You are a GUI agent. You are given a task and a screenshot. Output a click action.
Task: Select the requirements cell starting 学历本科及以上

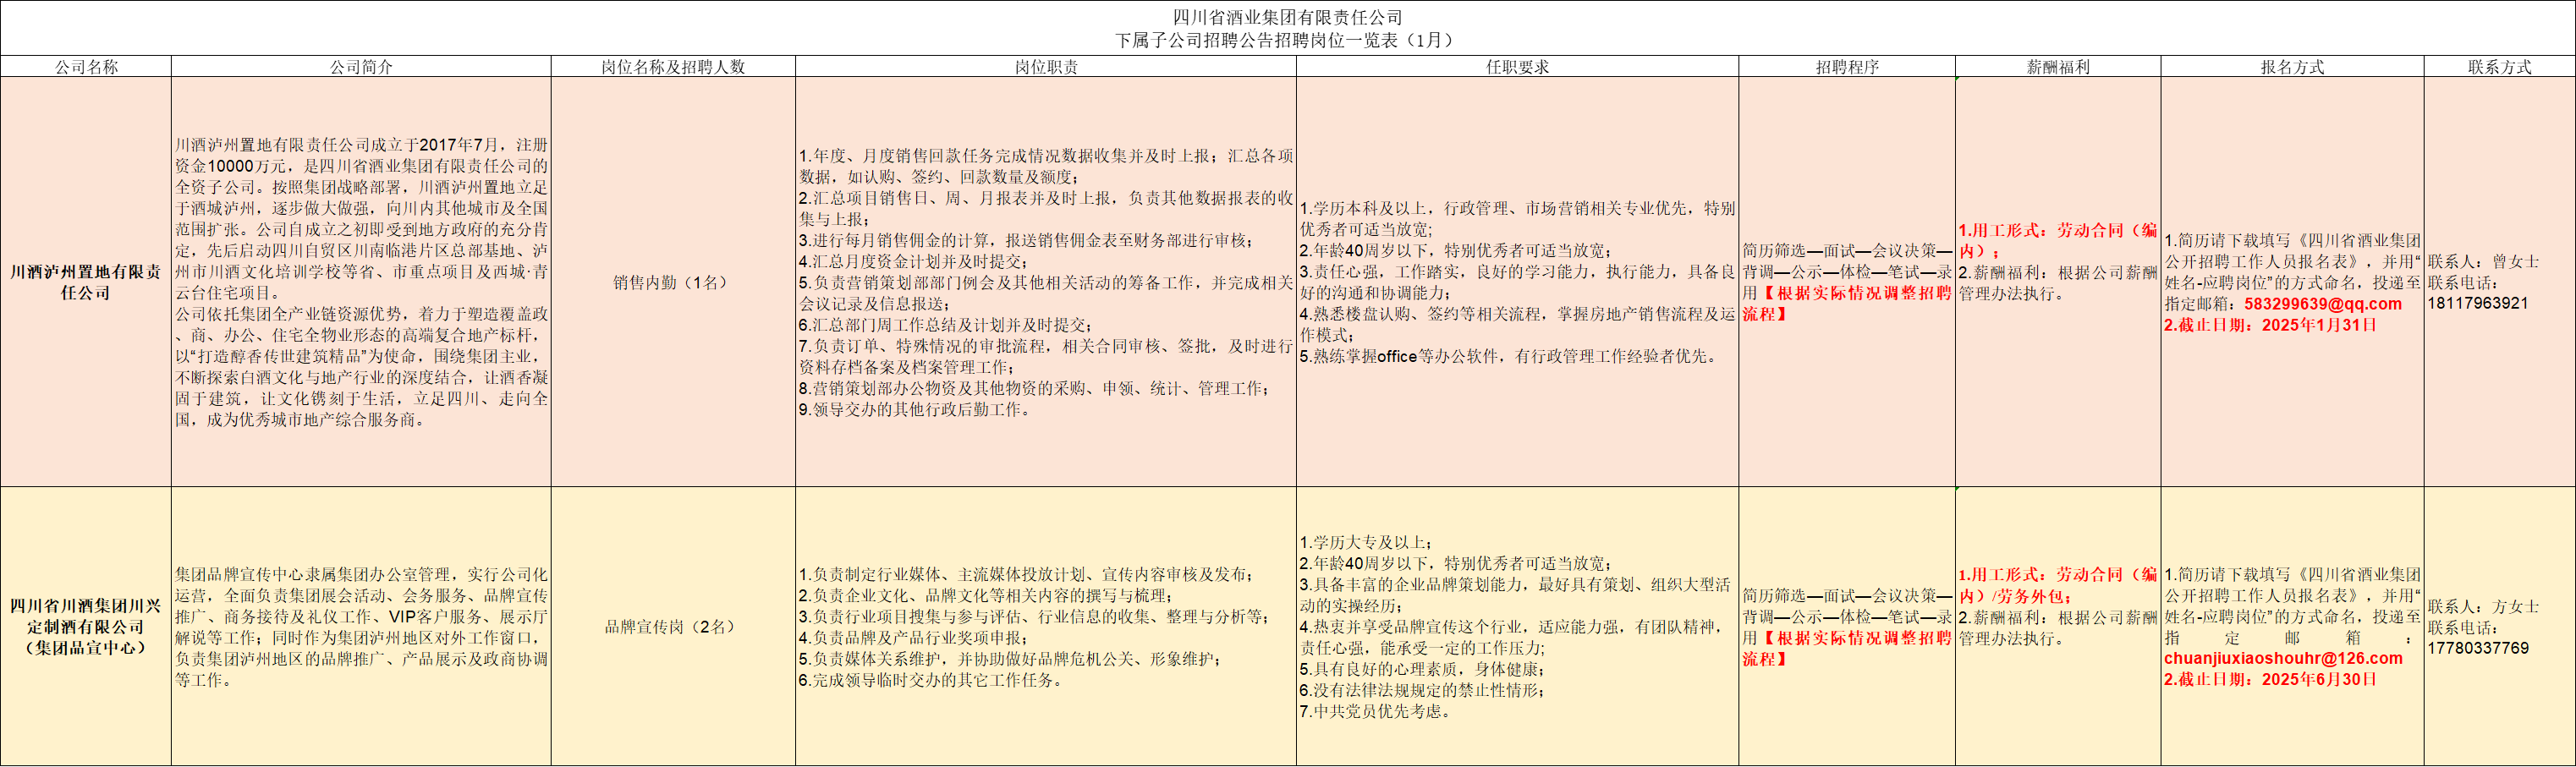(1517, 282)
